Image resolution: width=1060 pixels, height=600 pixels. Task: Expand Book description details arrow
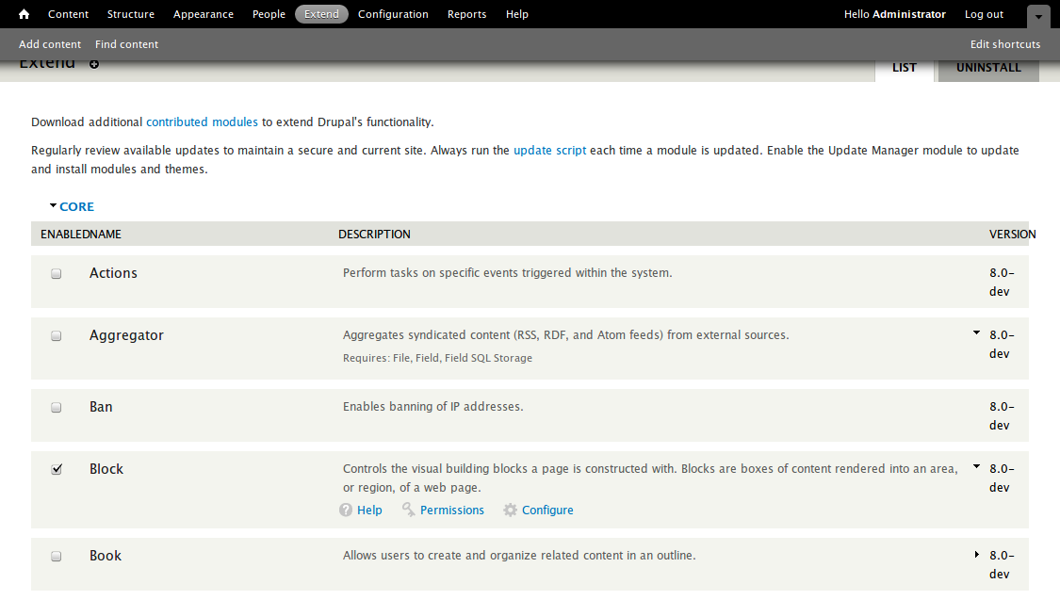point(977,554)
